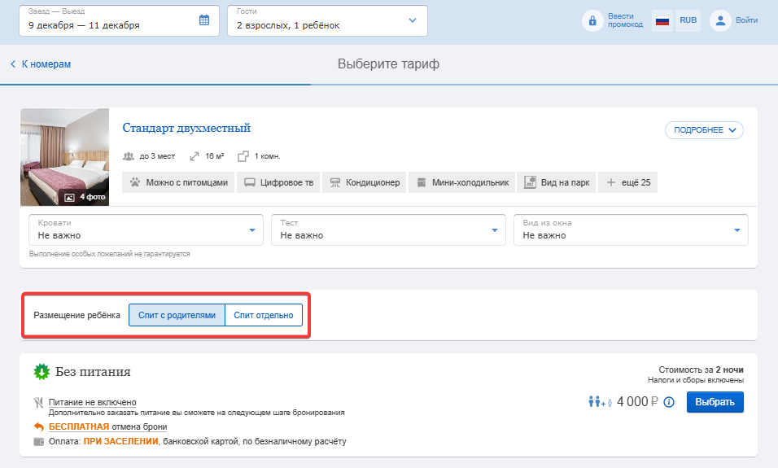Click the guests price breakdown icon
The image size is (778, 468).
[x=601, y=401]
